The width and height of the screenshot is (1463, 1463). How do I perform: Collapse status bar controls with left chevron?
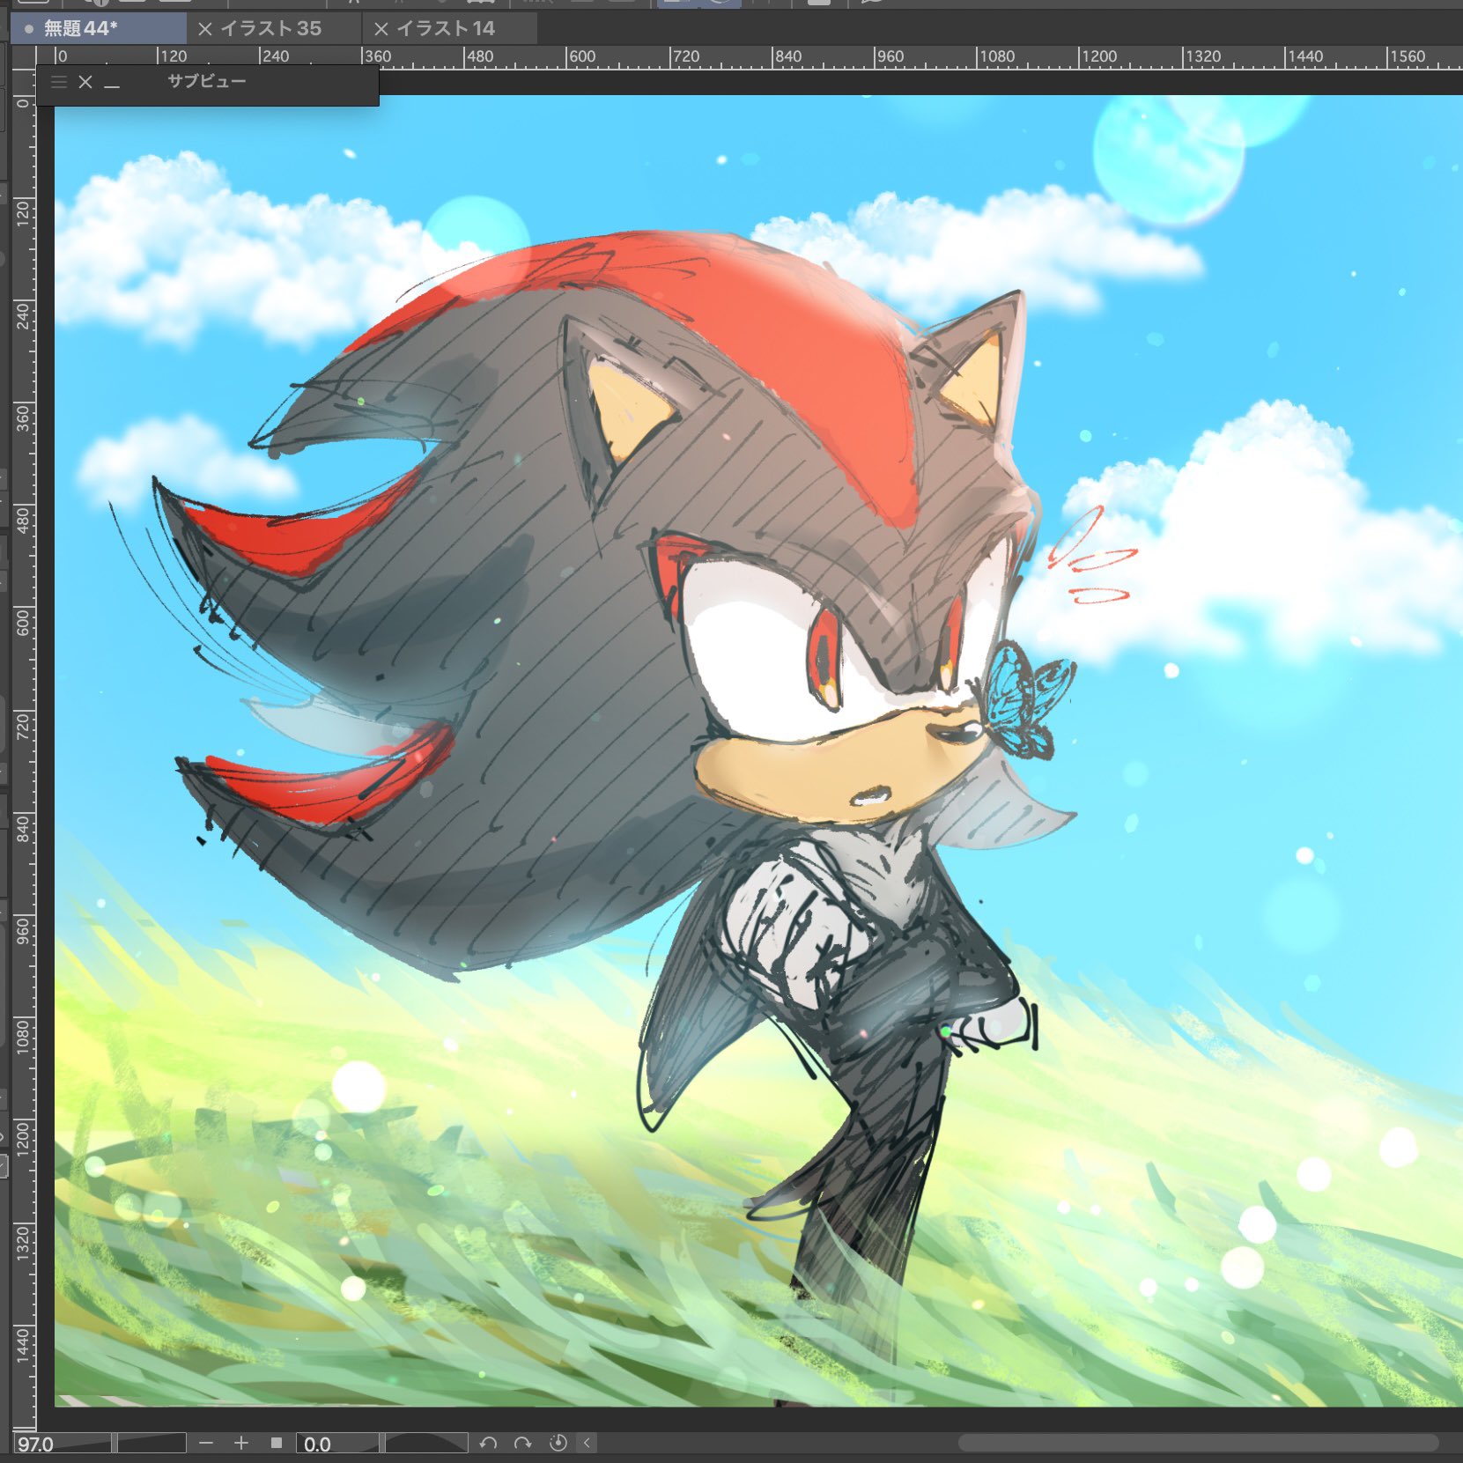coord(587,1443)
